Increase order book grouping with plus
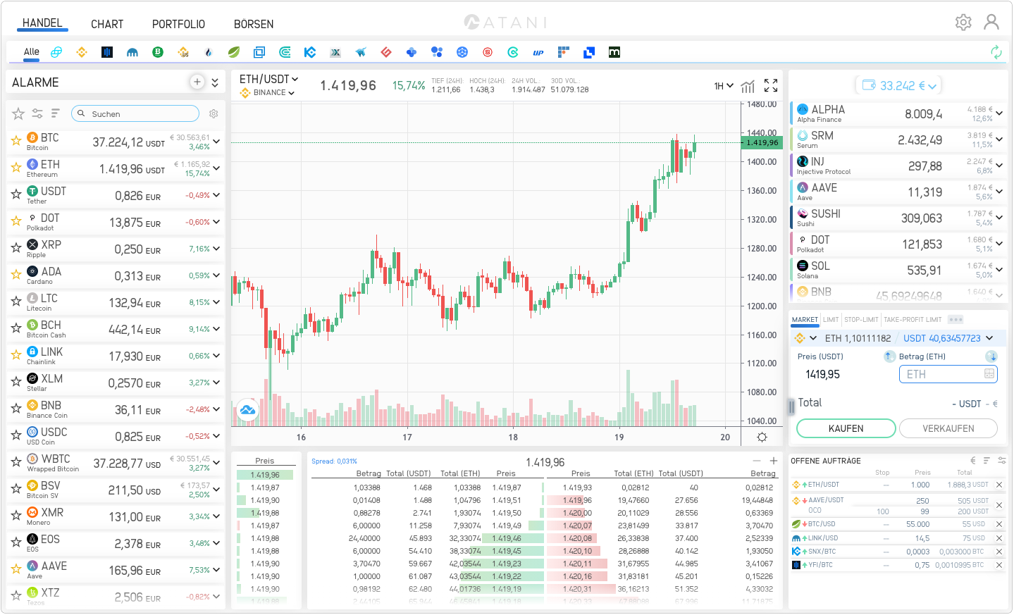The image size is (1014, 615). click(774, 461)
